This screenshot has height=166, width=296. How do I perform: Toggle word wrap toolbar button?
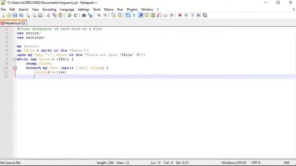tap(128, 15)
